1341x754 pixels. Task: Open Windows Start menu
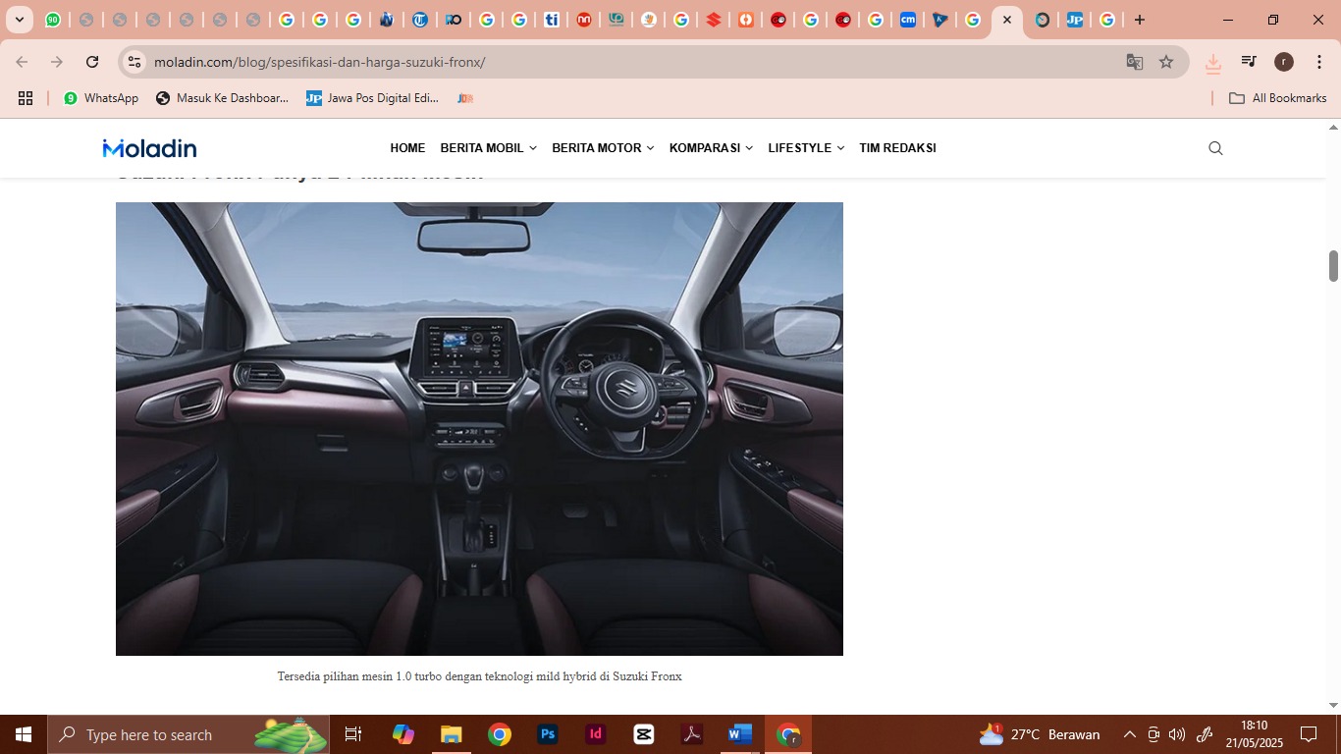[x=24, y=734]
